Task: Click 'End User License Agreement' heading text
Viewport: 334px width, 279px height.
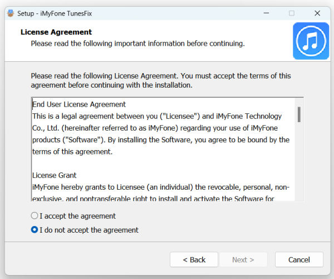Action: (79, 104)
